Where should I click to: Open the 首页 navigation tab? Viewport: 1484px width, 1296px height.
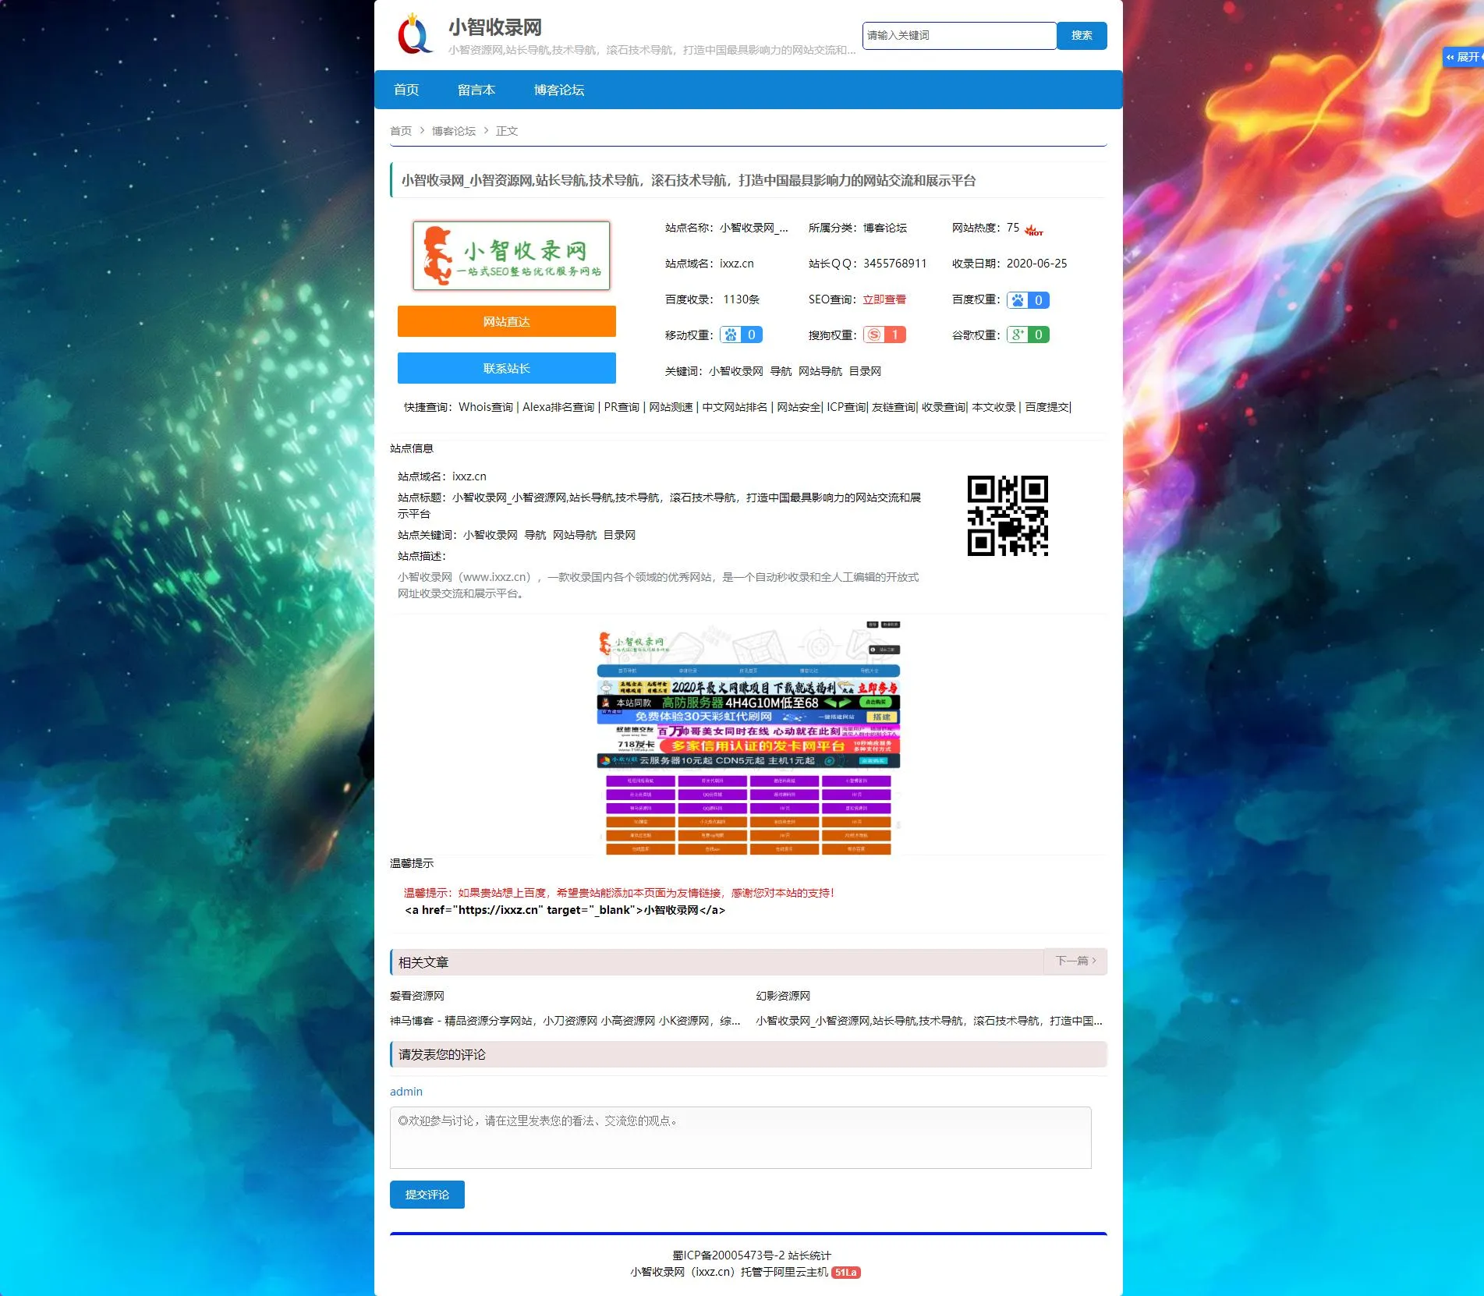406,90
